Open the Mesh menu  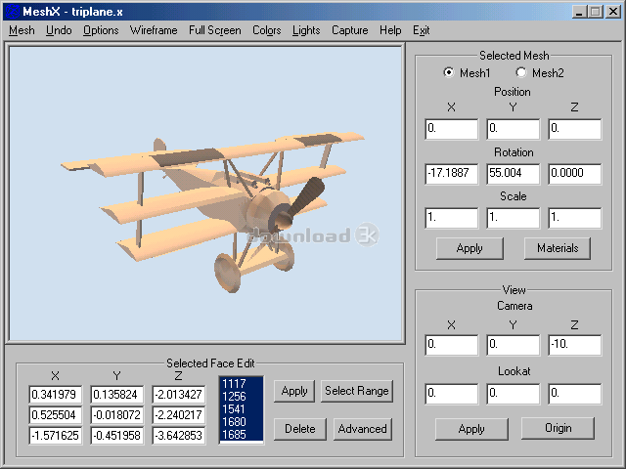(x=22, y=30)
